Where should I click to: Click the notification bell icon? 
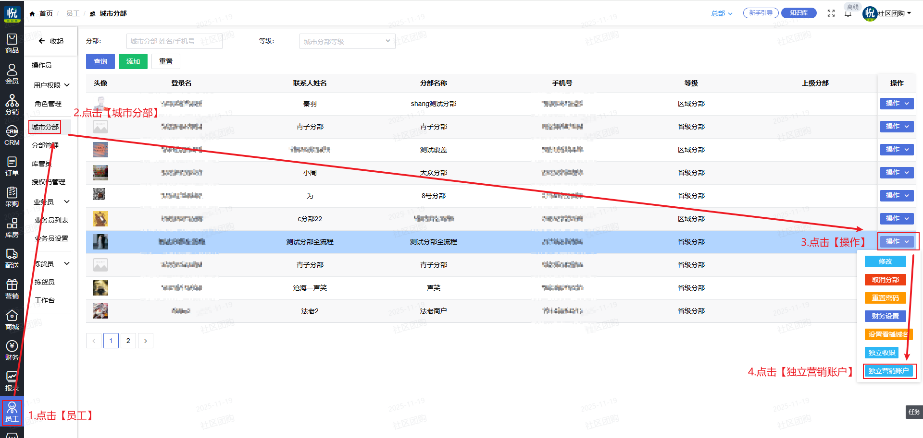click(x=848, y=14)
